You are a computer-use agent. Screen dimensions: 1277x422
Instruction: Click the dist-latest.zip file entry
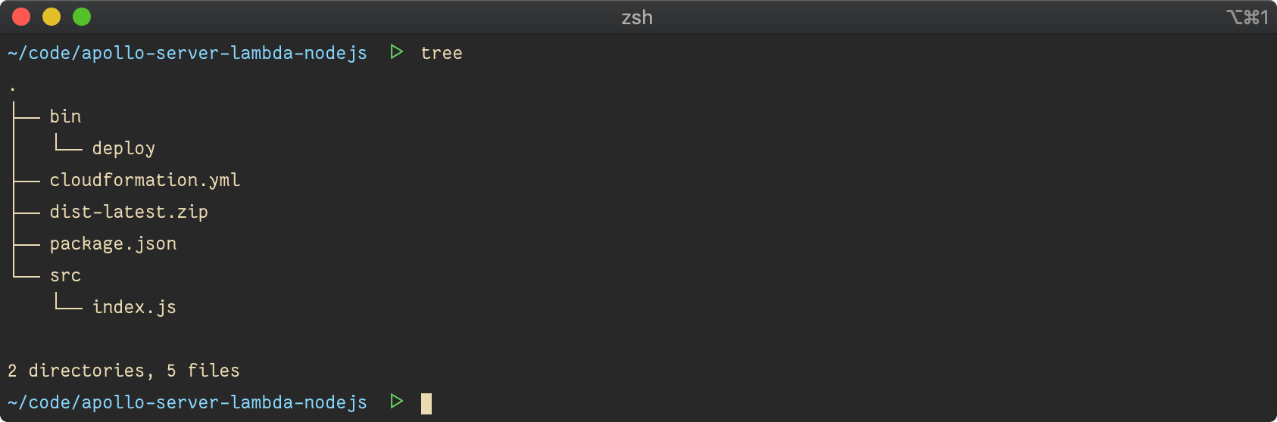click(129, 212)
